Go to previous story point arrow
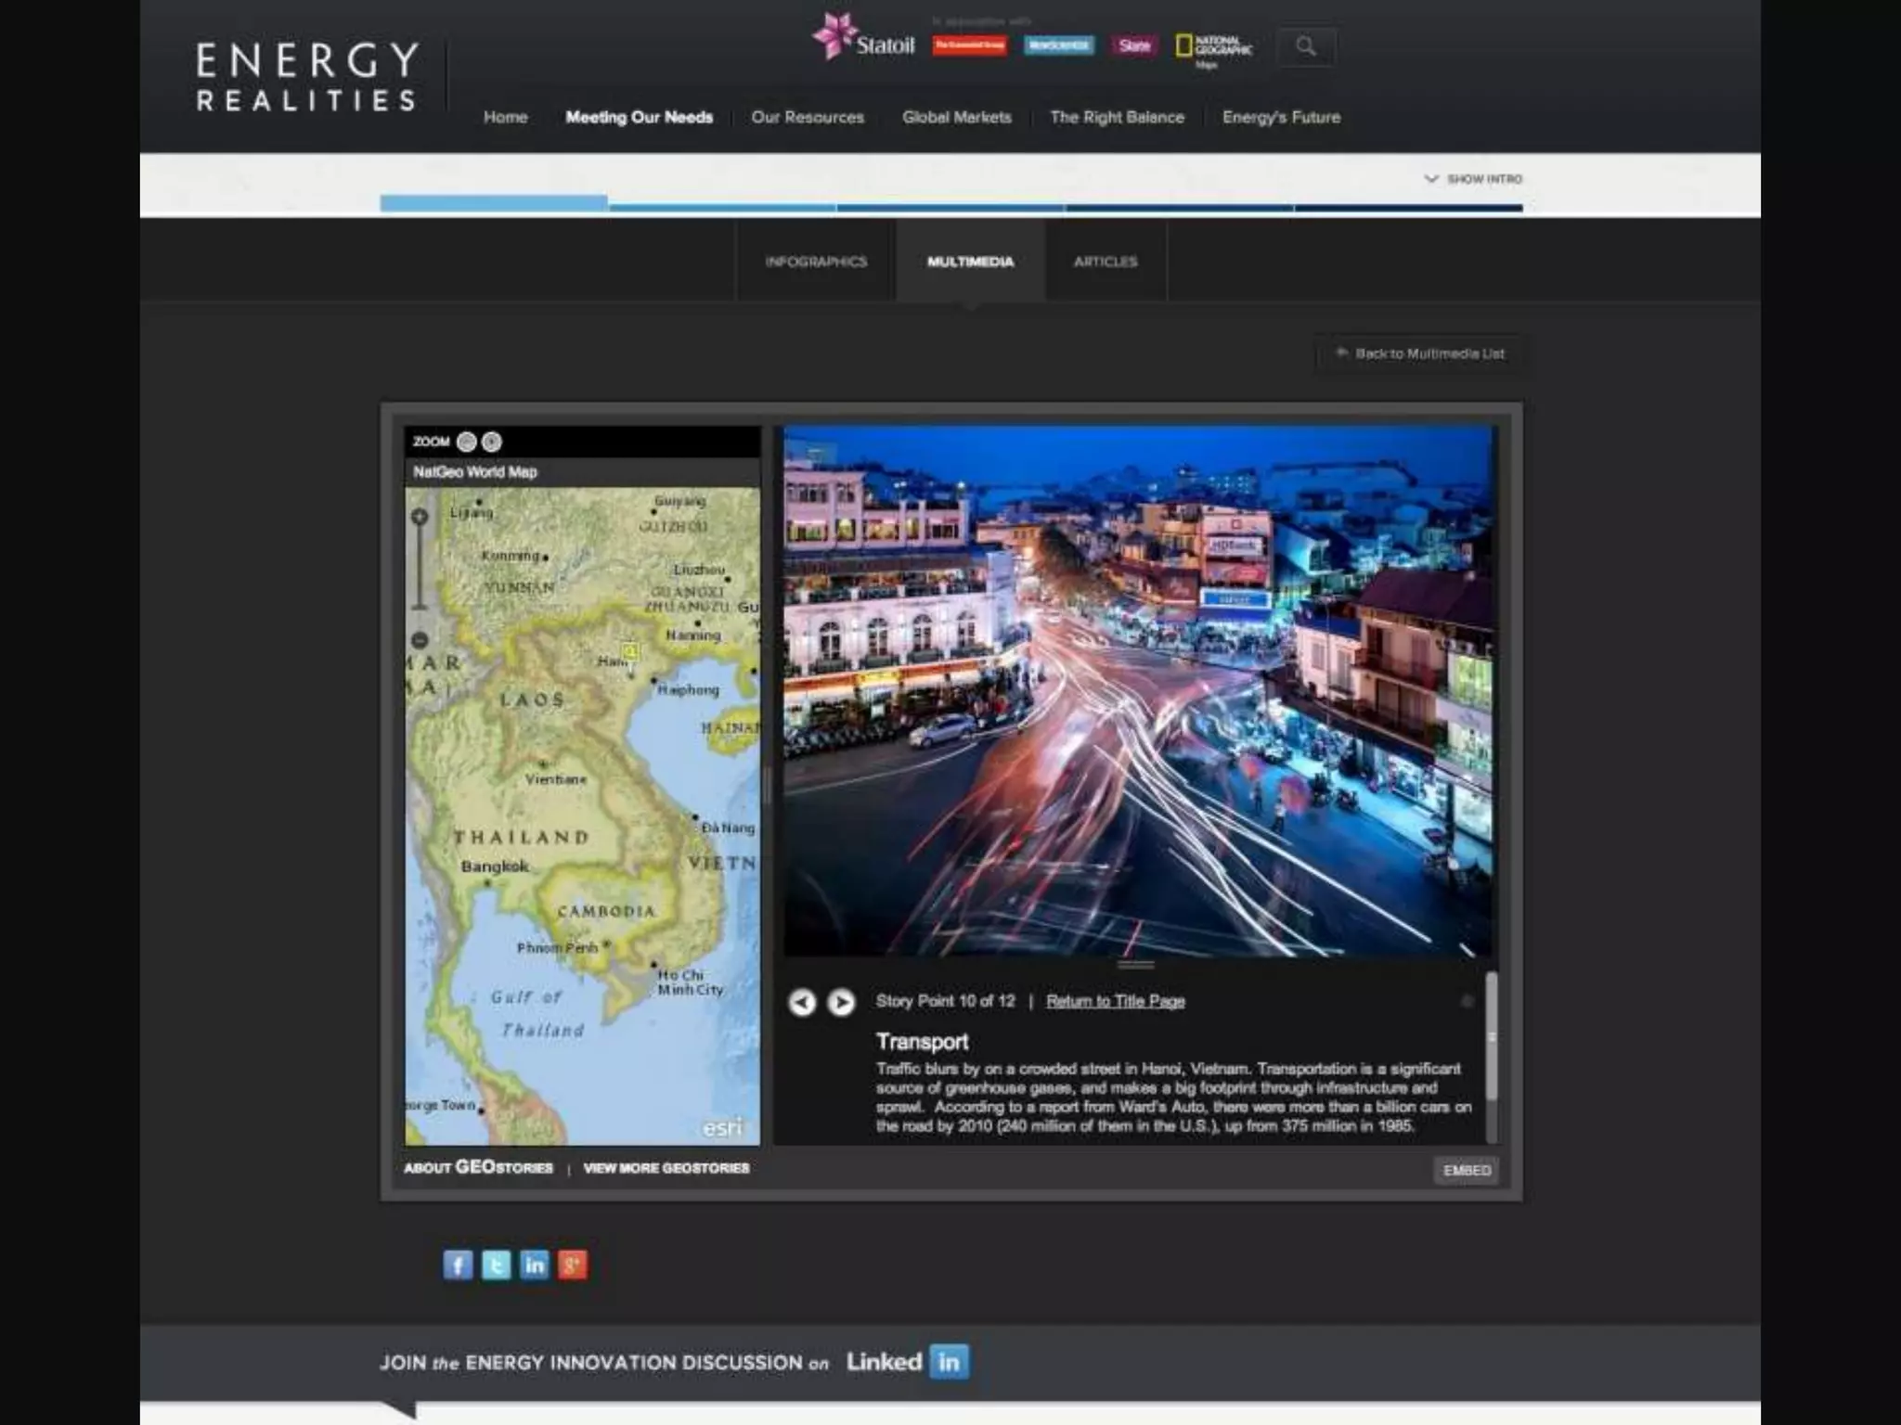Viewport: 1901px width, 1425px height. coord(802,1002)
